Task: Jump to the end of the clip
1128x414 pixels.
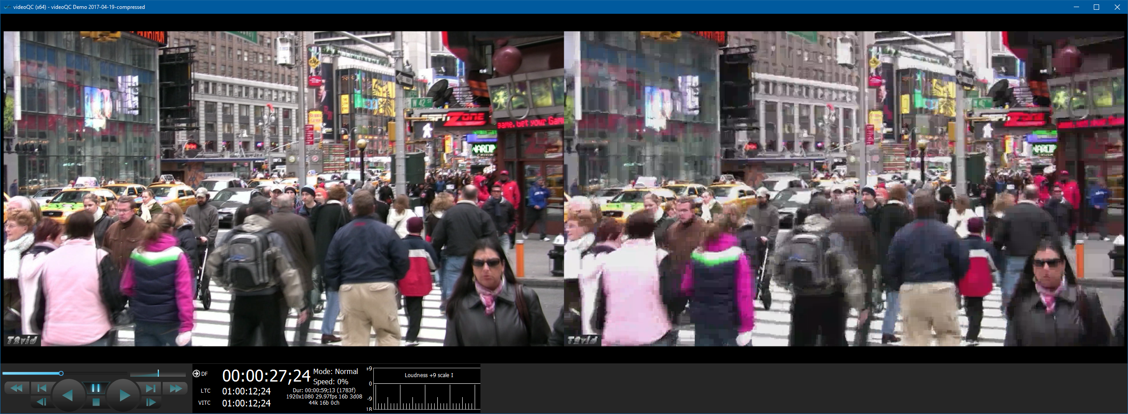Action: pos(151,388)
